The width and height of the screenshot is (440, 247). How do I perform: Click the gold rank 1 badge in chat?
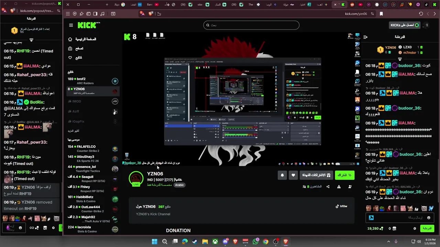380,50
